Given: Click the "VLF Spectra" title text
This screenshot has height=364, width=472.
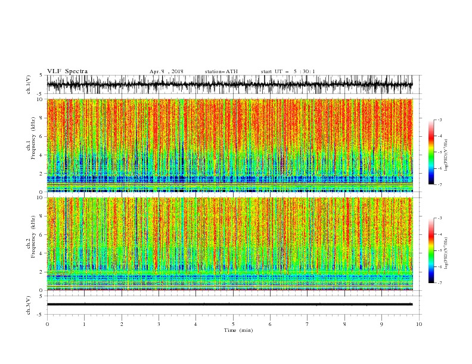Looking at the screenshot, I should tap(67, 71).
